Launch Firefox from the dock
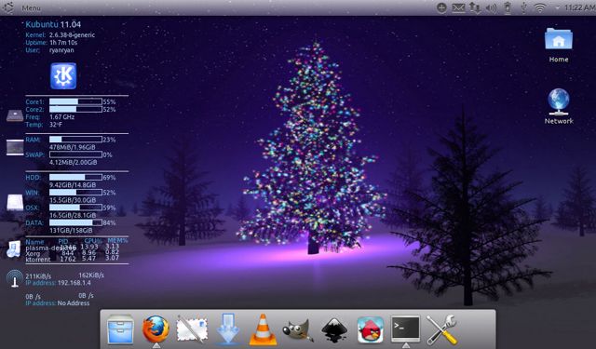This screenshot has width=596, height=349. pos(156,329)
